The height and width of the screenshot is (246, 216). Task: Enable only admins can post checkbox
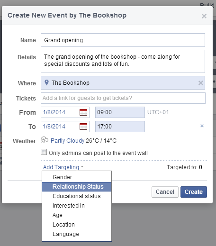click(x=44, y=152)
